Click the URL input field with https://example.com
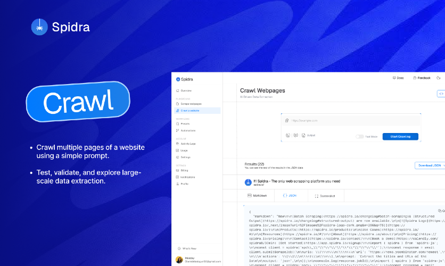445x266 pixels. pyautogui.click(x=351, y=121)
